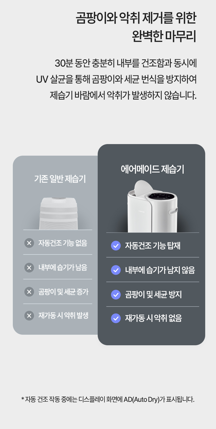Click the X icon beside 곰팡이 및 세균 증가
The height and width of the screenshot is (429, 216).
pyautogui.click(x=29, y=292)
